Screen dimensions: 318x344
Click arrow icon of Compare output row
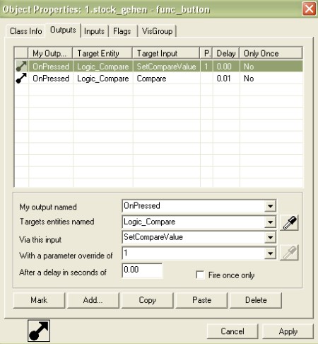21,79
